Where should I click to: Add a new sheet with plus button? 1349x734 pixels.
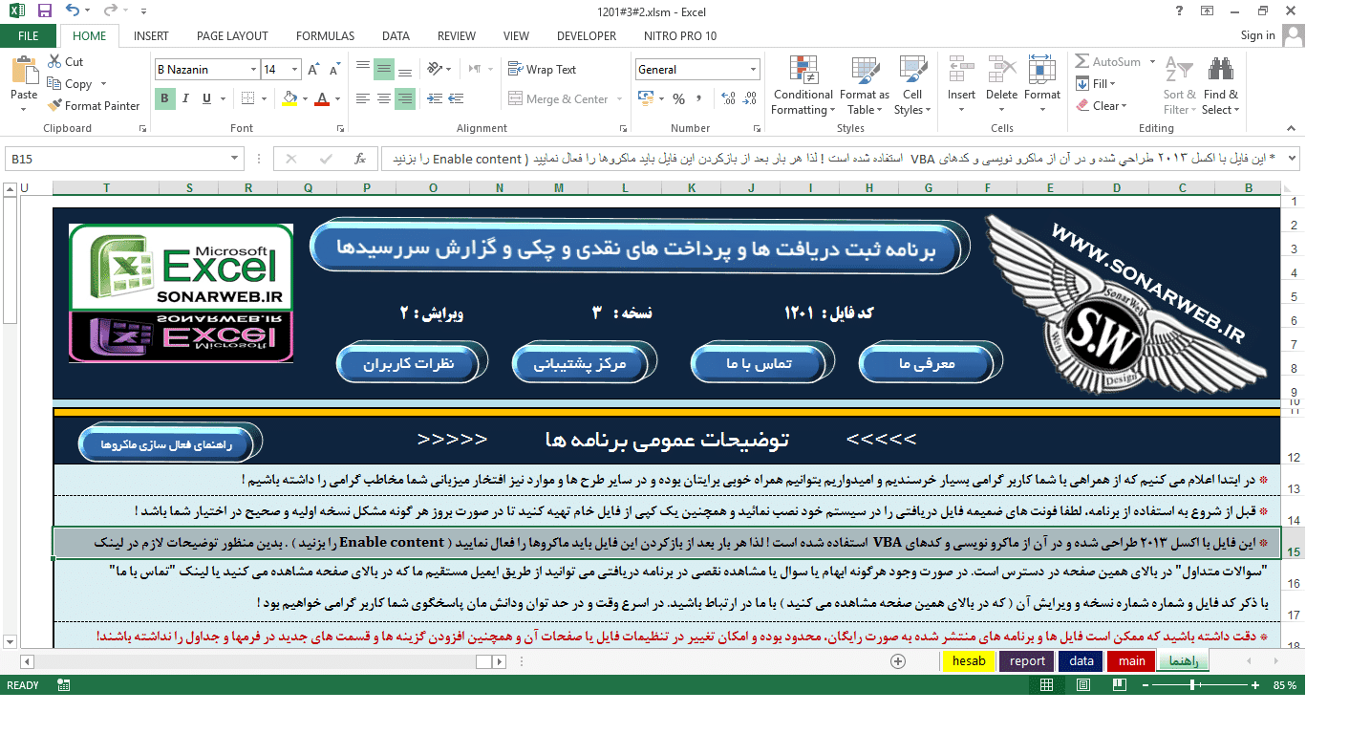click(x=897, y=660)
